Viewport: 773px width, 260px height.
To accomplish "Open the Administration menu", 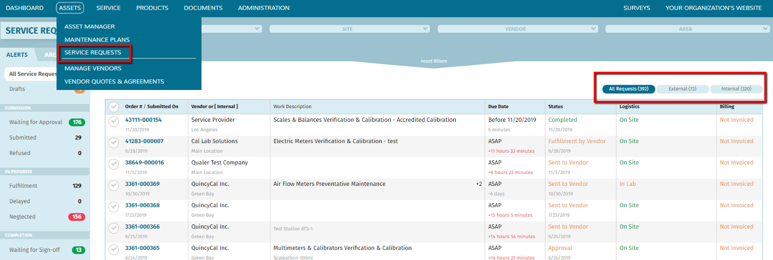I will coord(264,8).
